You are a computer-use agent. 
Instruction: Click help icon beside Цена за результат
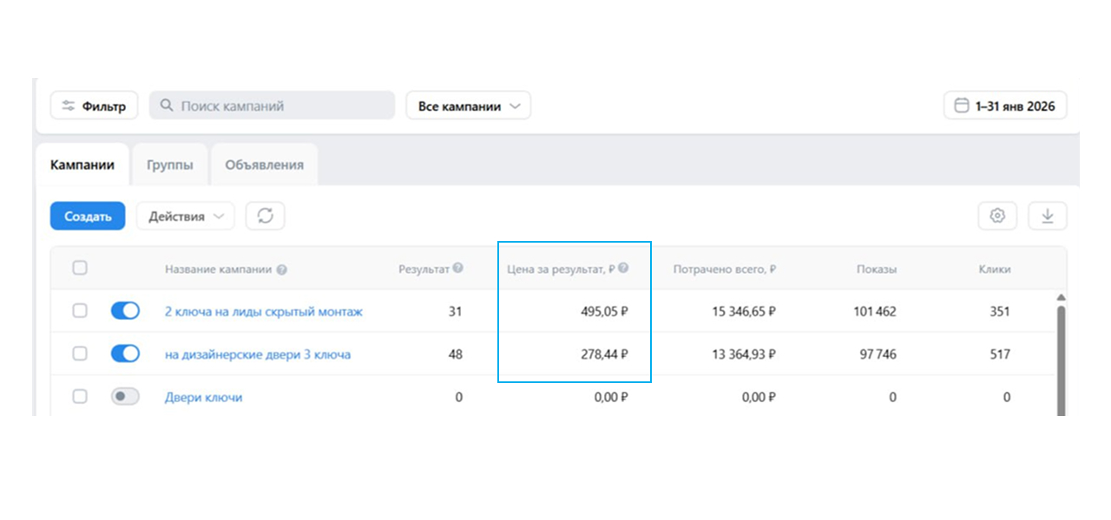622,269
